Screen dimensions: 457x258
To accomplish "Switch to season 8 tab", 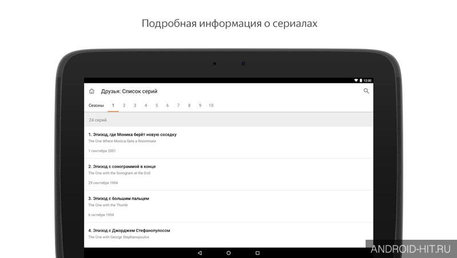I will (x=189, y=106).
